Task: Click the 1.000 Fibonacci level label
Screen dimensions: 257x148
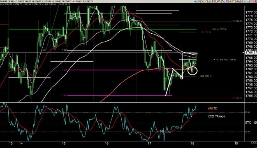Action: coord(64,50)
